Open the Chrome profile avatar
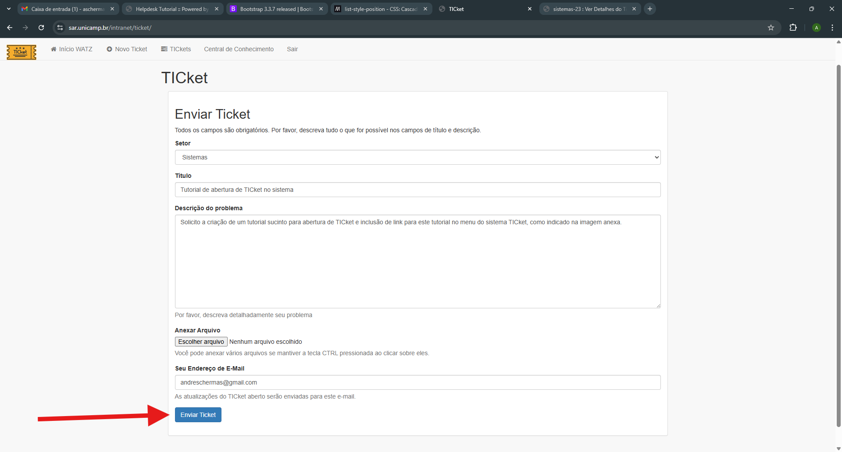 pyautogui.click(x=816, y=28)
